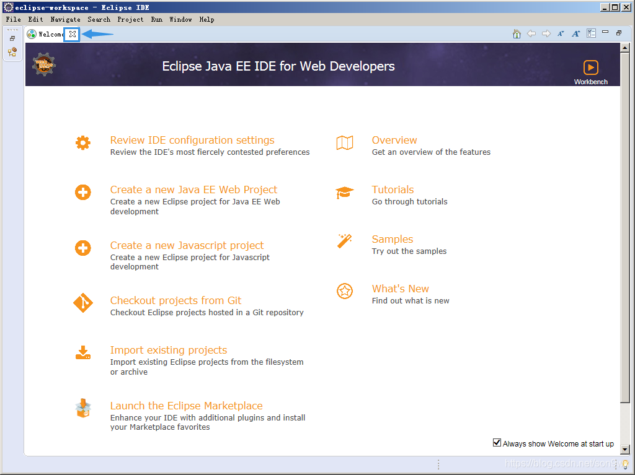Click 'Go through tutorials' text
The width and height of the screenshot is (635, 475).
click(x=410, y=201)
